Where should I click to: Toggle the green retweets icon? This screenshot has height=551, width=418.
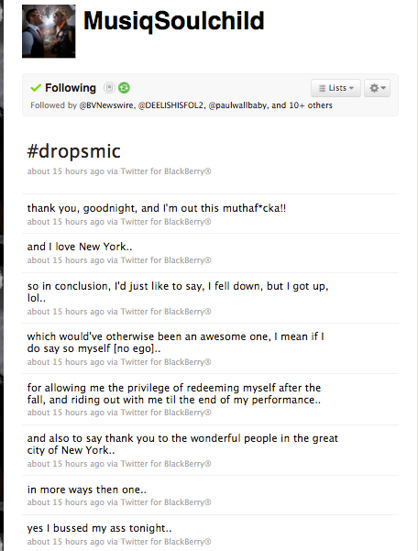124,87
